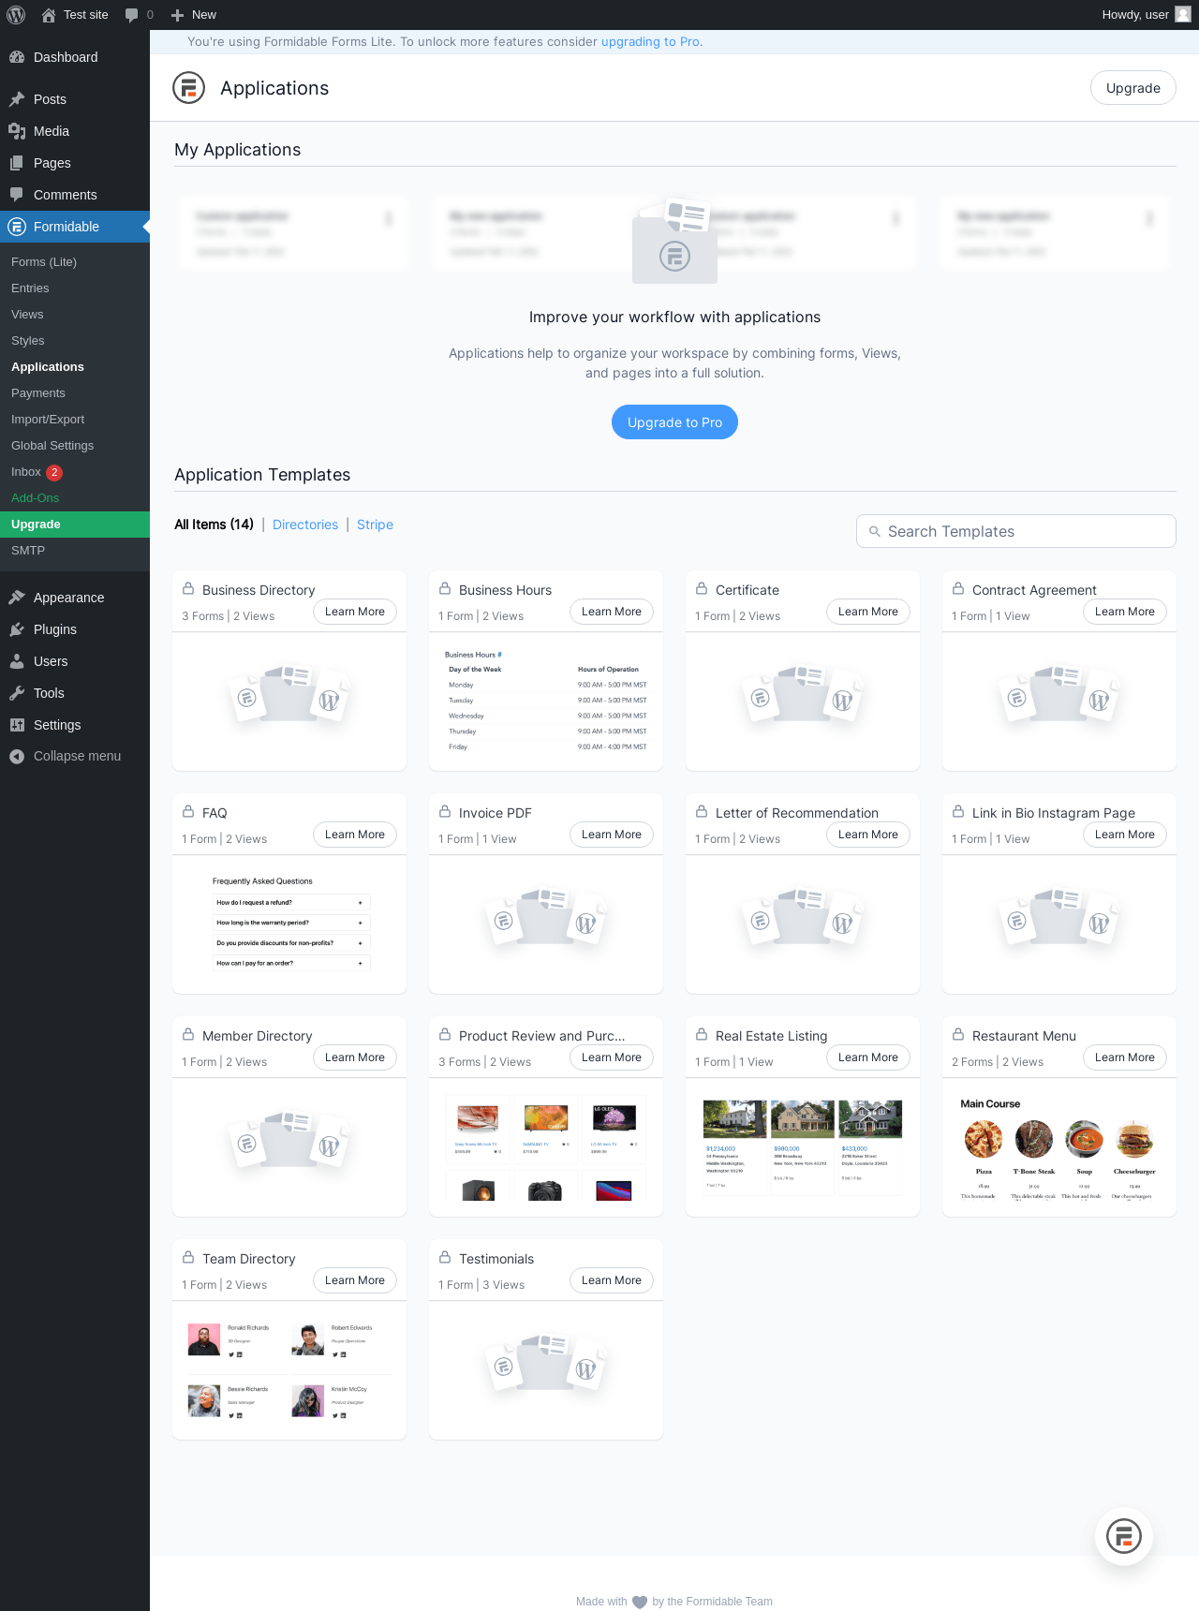The height and width of the screenshot is (1611, 1199).
Task: Visit Test site home icon
Action: pos(49,15)
